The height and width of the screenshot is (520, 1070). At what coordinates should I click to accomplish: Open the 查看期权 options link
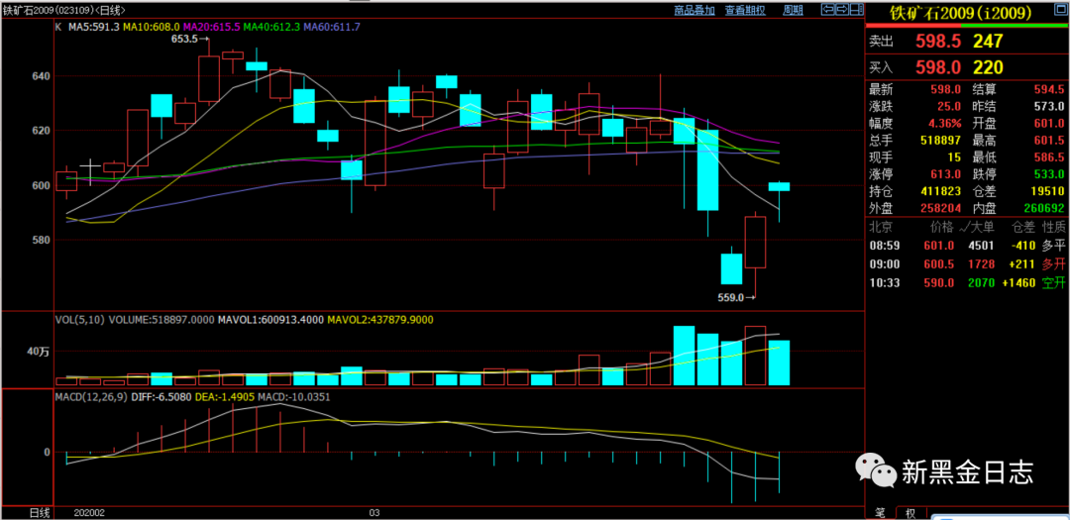[x=745, y=10]
